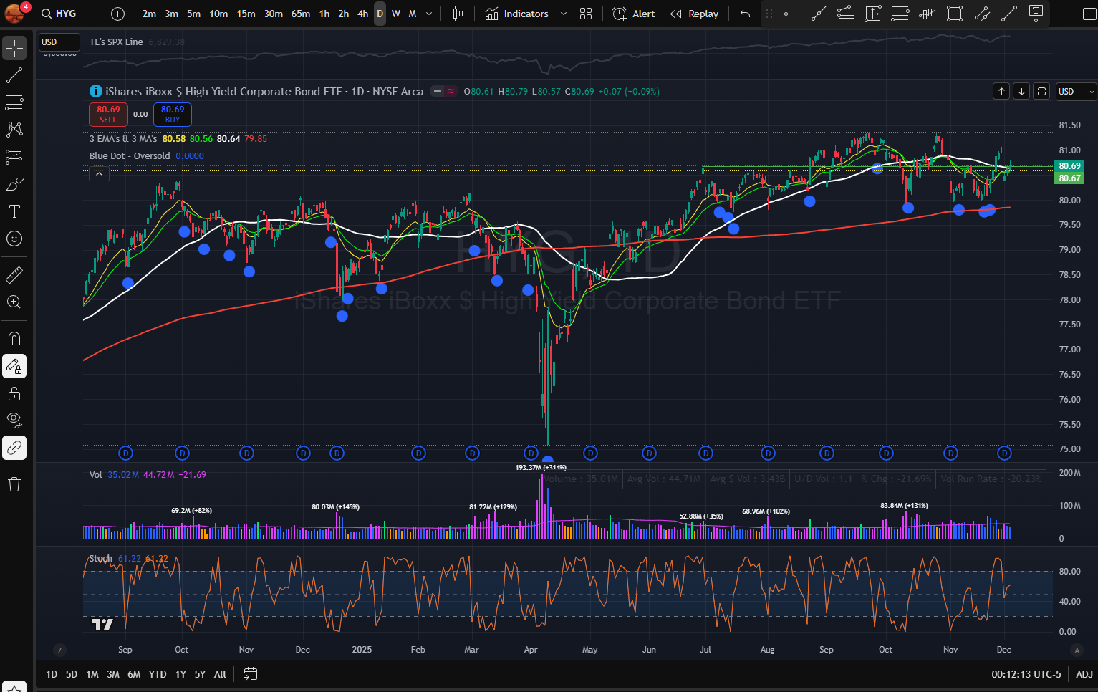Screen dimensions: 1098x692
Task: Select the trend line tool in left sidebar
Action: click(14, 75)
